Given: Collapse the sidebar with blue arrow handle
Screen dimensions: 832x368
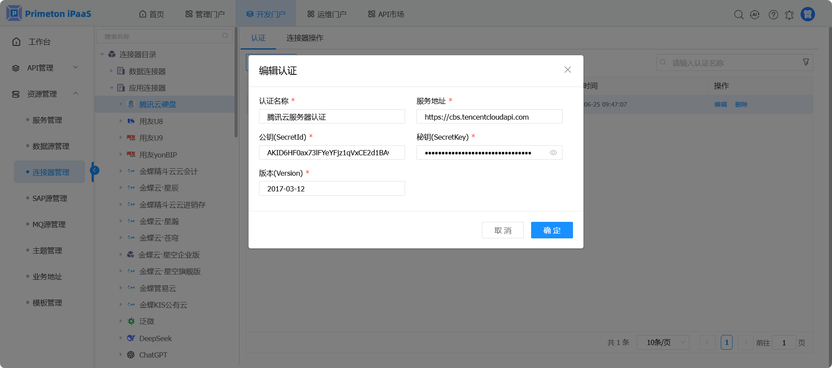Looking at the screenshot, I should [x=94, y=171].
